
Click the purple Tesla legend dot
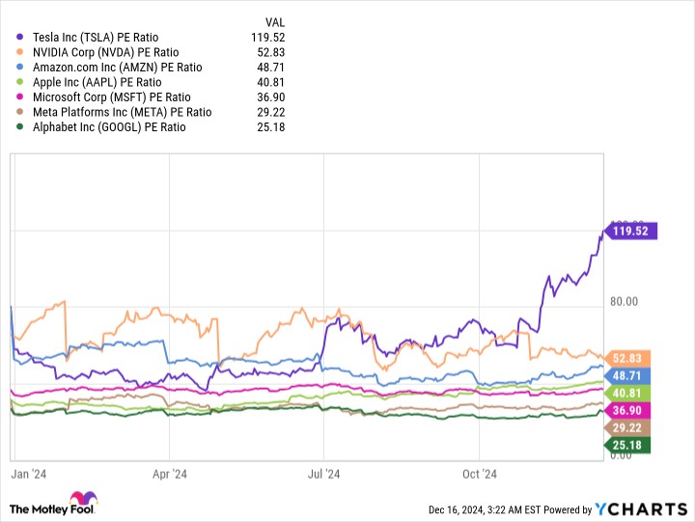pyautogui.click(x=20, y=37)
